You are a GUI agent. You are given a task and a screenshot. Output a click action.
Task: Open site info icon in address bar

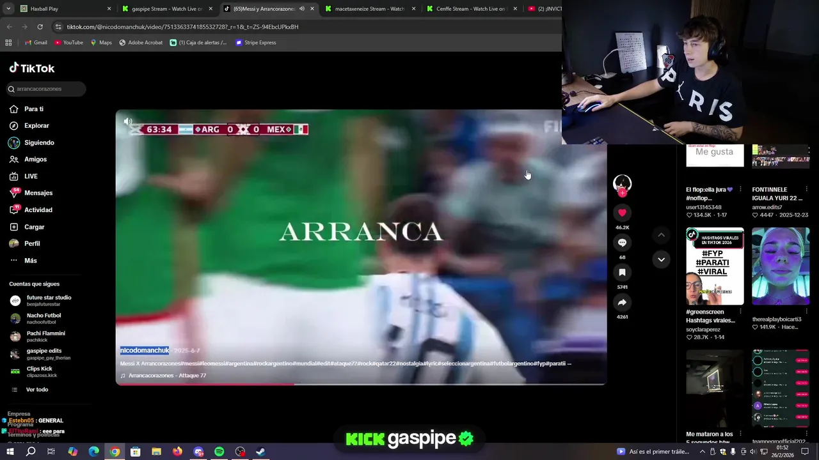click(x=58, y=27)
